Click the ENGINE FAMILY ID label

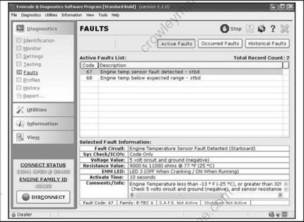[x=43, y=180]
